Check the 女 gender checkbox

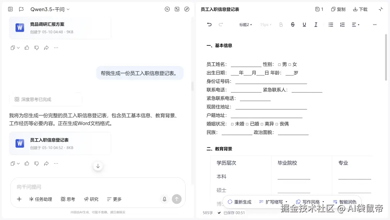point(290,64)
